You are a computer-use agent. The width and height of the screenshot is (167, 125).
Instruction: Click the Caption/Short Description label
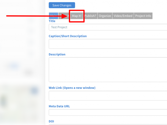[68, 36]
